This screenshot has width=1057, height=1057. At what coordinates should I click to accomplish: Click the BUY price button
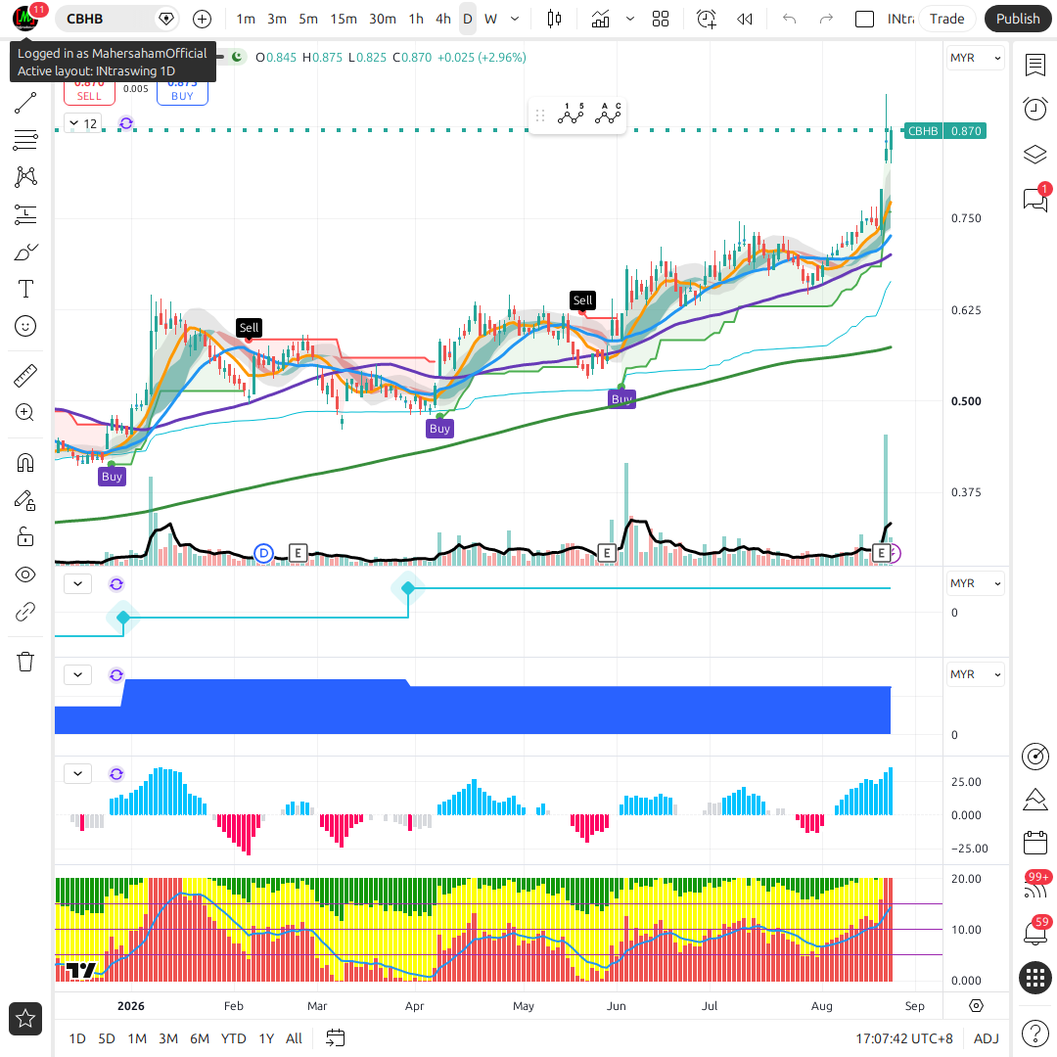tap(182, 92)
